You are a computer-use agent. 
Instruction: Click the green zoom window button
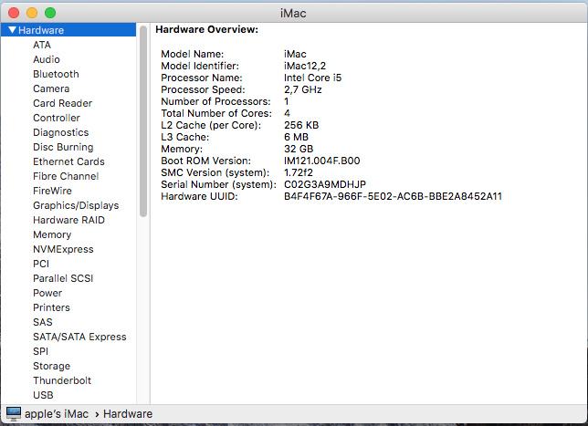pyautogui.click(x=49, y=13)
